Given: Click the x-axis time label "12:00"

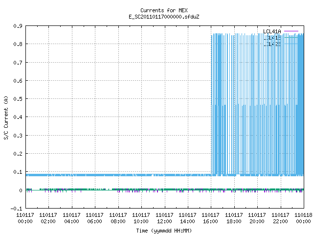Looking at the screenshot, I should (164, 221).
